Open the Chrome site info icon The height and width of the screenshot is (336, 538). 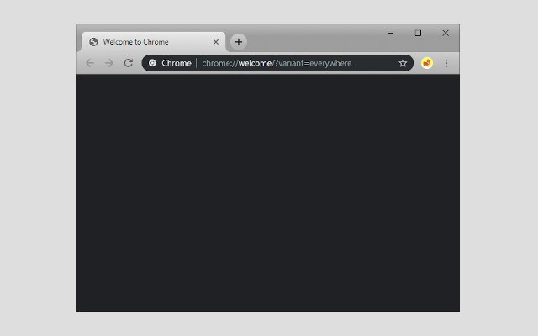(152, 63)
